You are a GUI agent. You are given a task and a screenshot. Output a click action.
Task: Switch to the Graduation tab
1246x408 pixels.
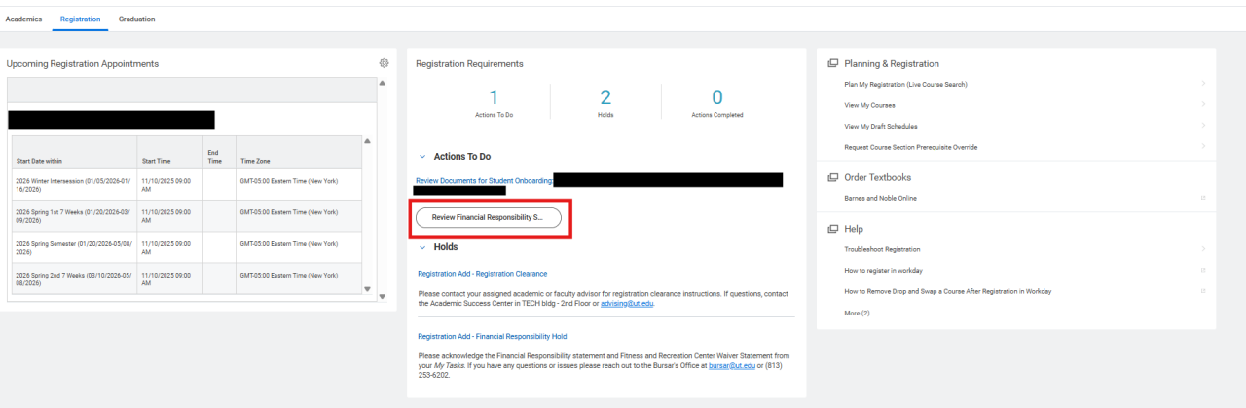click(136, 19)
